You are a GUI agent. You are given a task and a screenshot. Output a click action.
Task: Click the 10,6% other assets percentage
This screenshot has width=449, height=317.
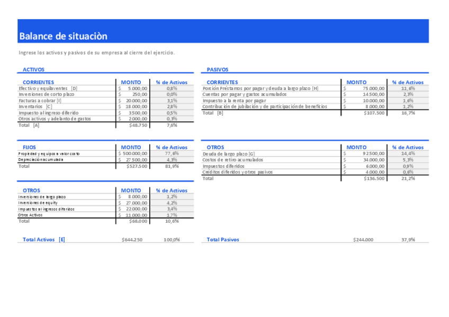click(x=172, y=221)
